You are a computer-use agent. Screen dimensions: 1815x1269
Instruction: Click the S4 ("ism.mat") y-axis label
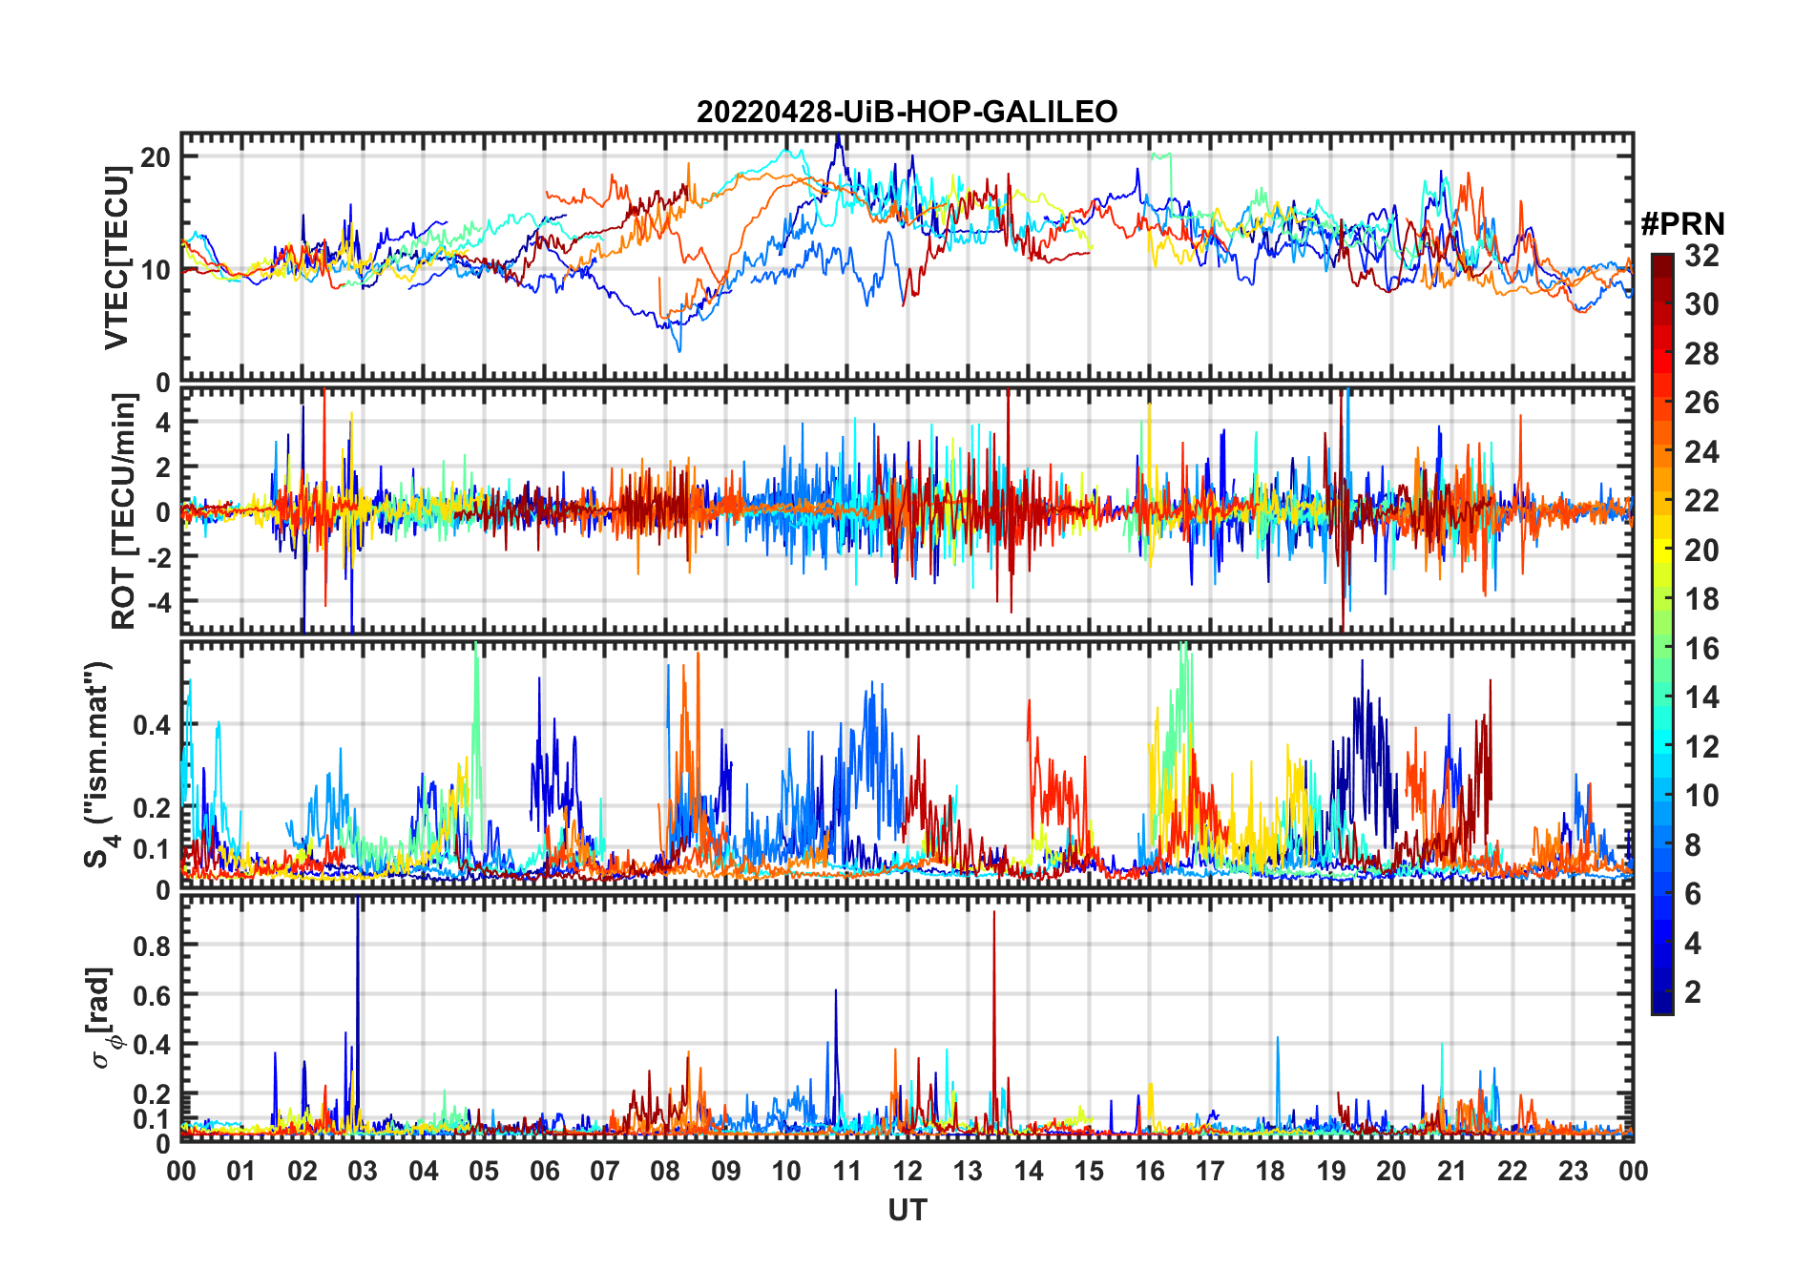coord(99,764)
